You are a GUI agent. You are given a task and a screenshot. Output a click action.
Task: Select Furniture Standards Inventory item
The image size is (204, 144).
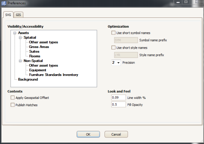click(54, 75)
